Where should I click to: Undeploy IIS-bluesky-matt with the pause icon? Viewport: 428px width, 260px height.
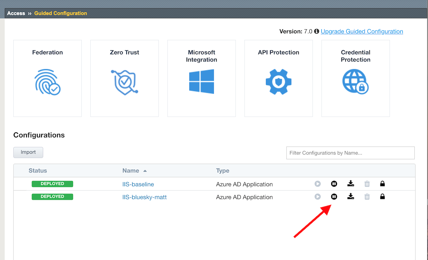click(334, 197)
